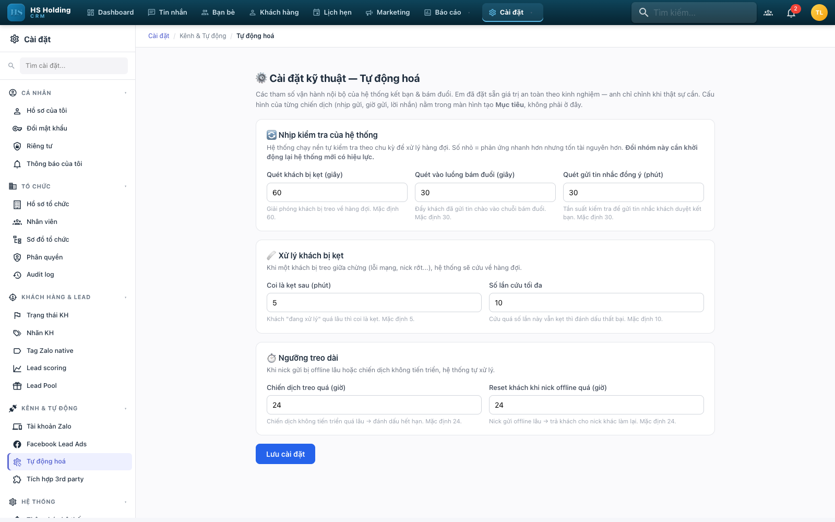This screenshot has width=835, height=522.
Task: Click the Nhân viên group icon
Action: click(17, 222)
